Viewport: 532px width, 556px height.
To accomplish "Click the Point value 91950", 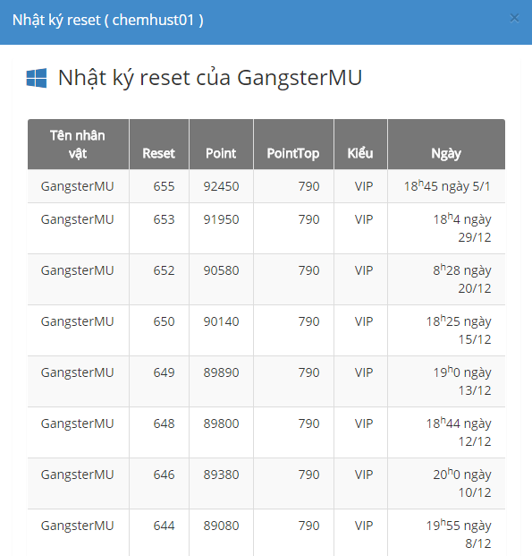I will click(221, 219).
